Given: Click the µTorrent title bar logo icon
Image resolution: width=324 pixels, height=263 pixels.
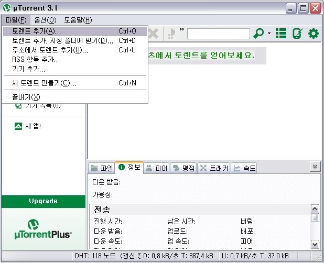Looking at the screenshot, I should [x=7, y=8].
